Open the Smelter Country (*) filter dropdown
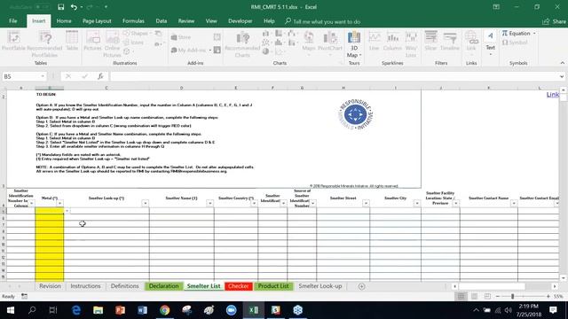 tap(254, 203)
